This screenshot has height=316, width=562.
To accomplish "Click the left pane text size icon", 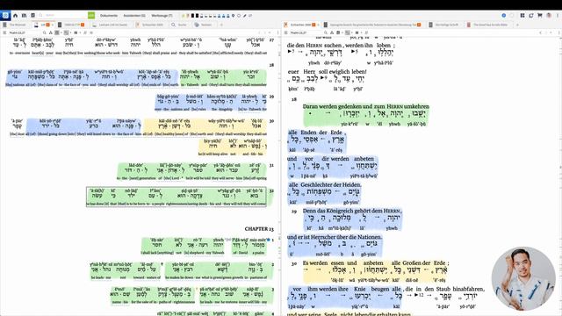I will [51, 32].
